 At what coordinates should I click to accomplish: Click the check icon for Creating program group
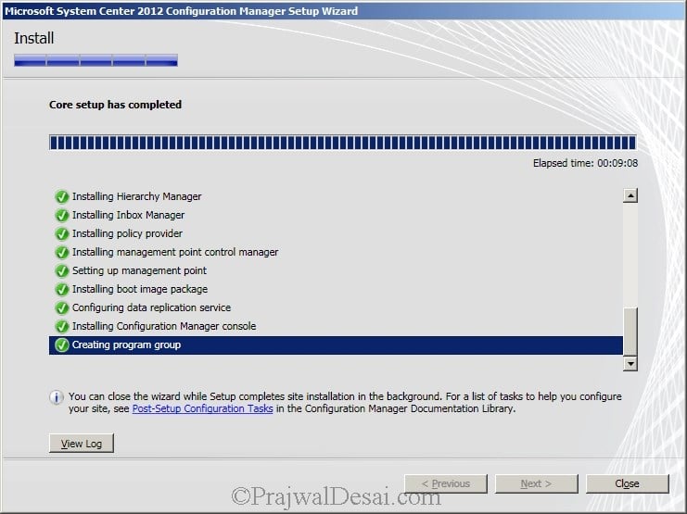[x=62, y=345]
